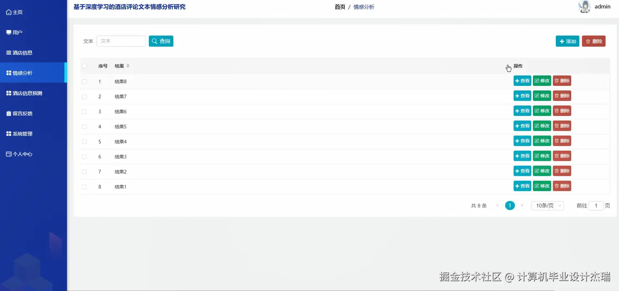This screenshot has height=291, width=619.
Task: Edit 结果3 with 修改 button
Action: tap(542, 156)
